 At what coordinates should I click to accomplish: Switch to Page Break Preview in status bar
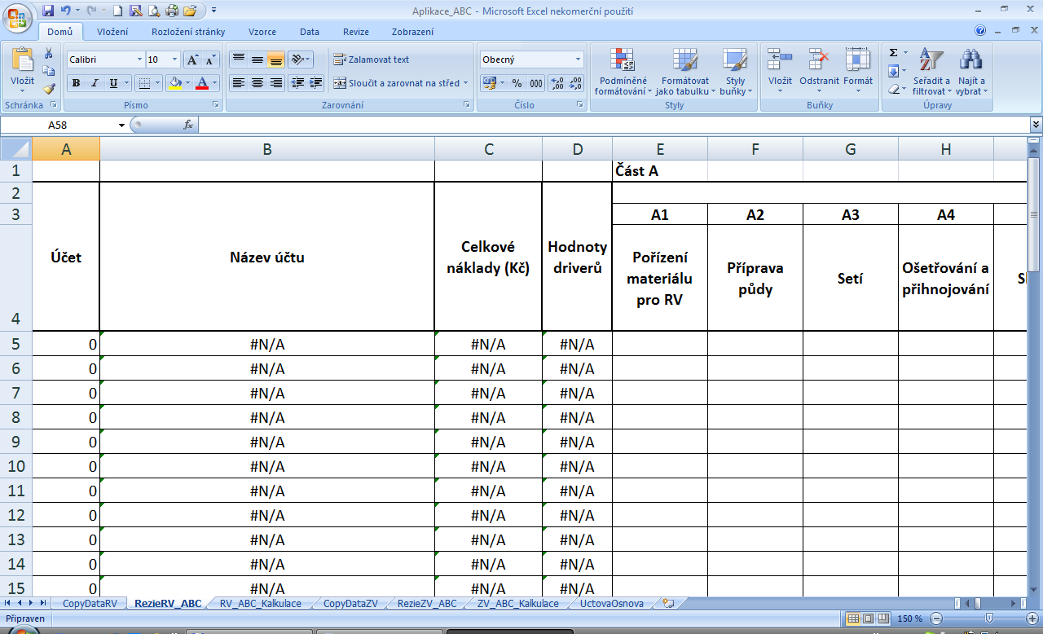click(882, 619)
